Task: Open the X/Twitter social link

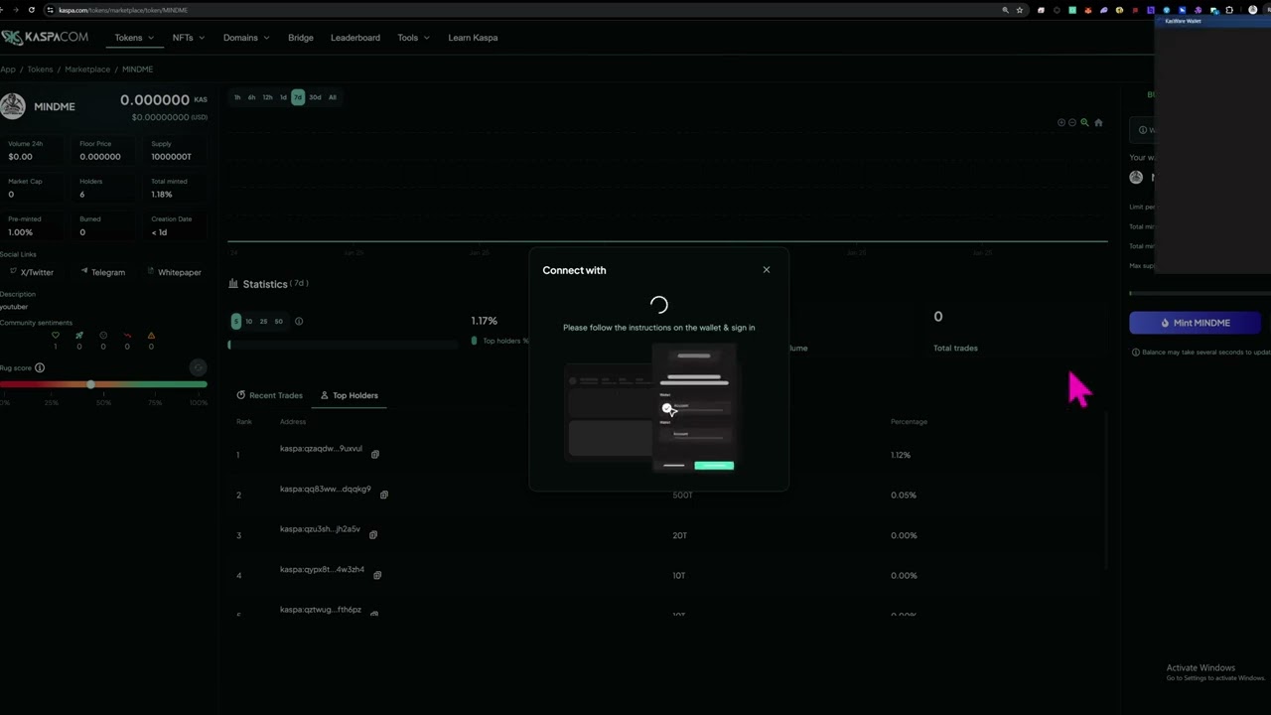Action: click(x=32, y=272)
